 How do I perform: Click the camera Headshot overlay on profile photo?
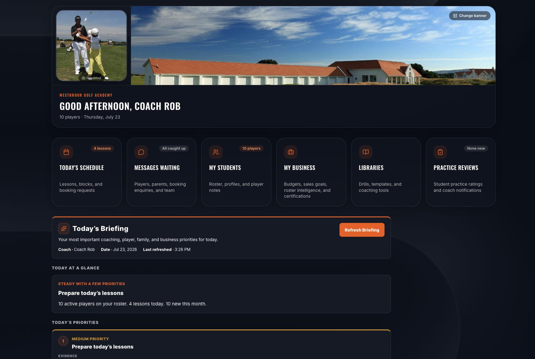92,78
